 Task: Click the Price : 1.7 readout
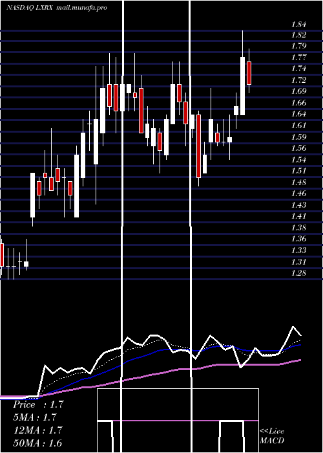pyautogui.click(x=38, y=404)
